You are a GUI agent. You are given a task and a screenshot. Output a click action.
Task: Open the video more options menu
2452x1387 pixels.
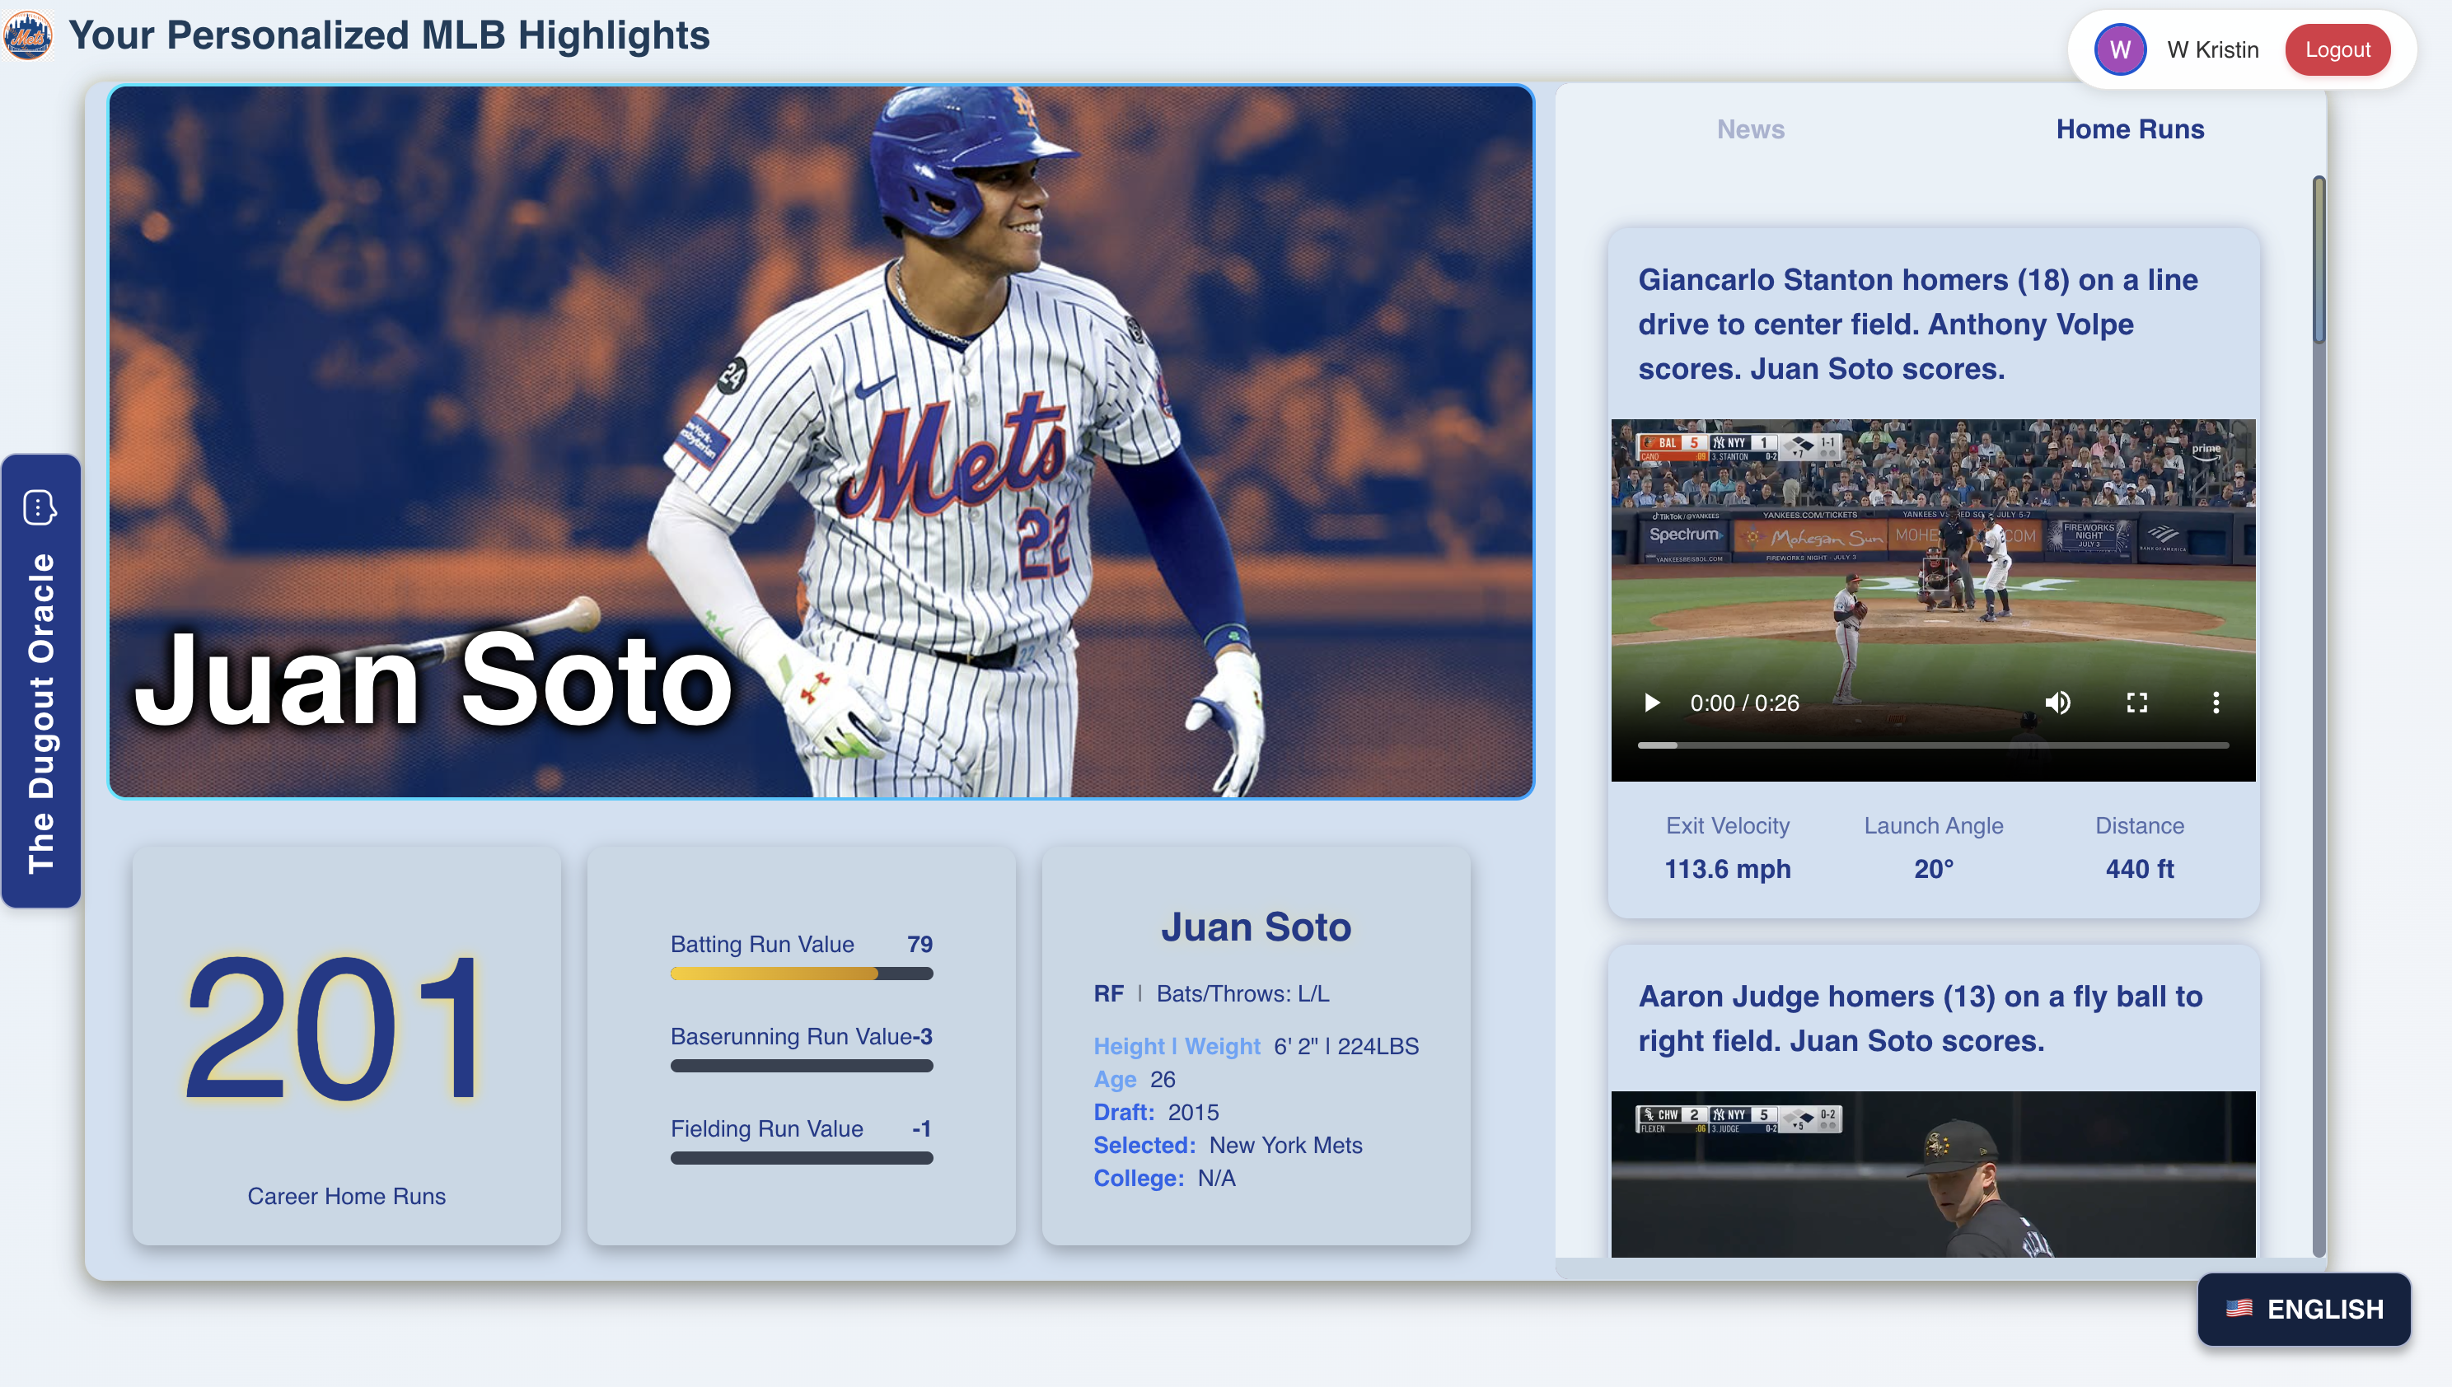pos(2216,703)
